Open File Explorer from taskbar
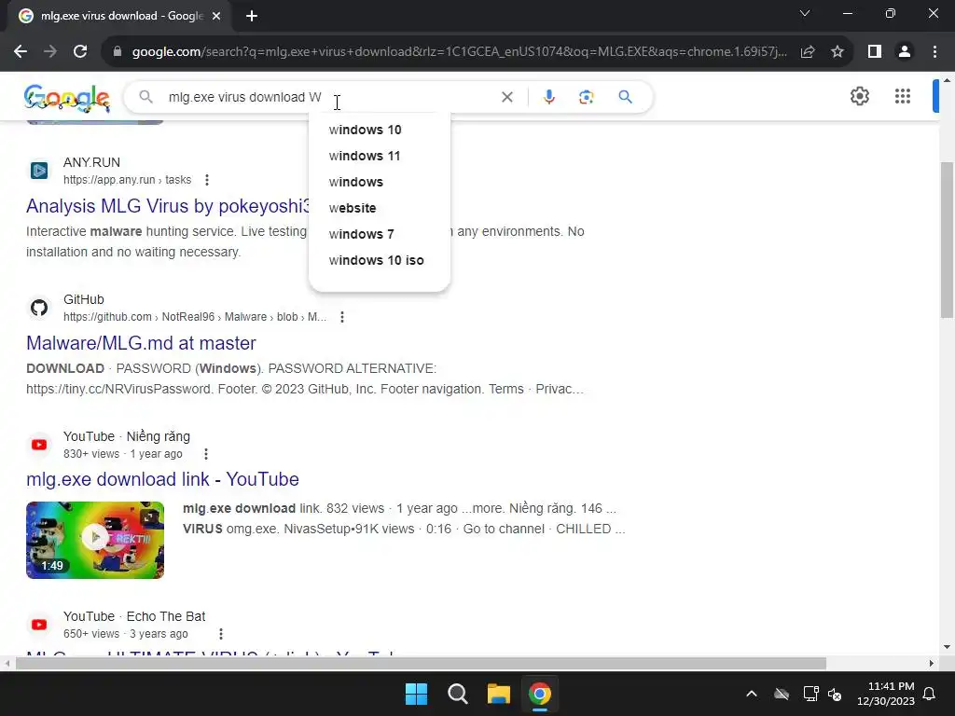Viewport: 955px width, 716px height. click(x=498, y=694)
